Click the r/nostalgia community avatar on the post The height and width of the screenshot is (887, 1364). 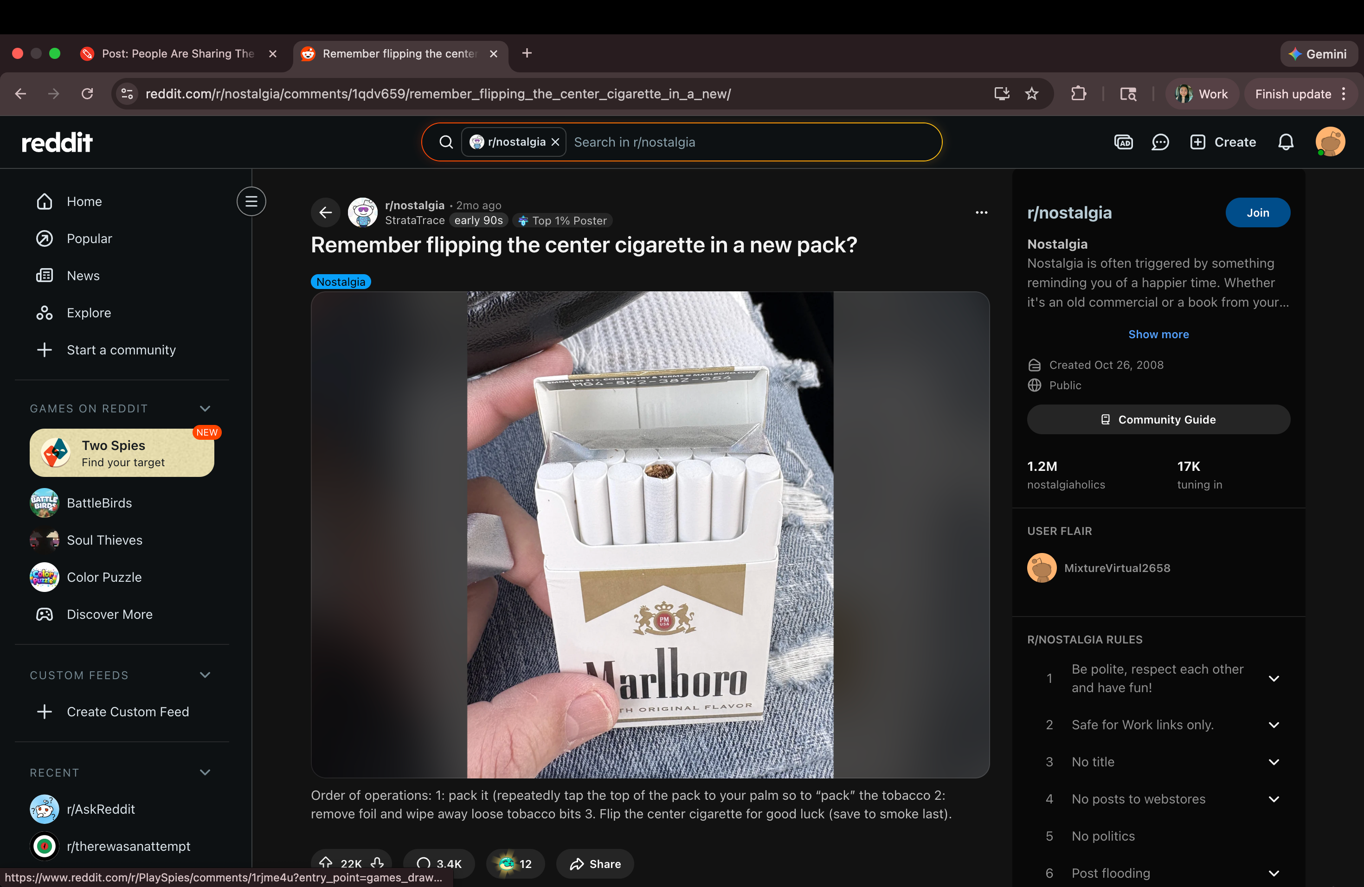coord(363,212)
